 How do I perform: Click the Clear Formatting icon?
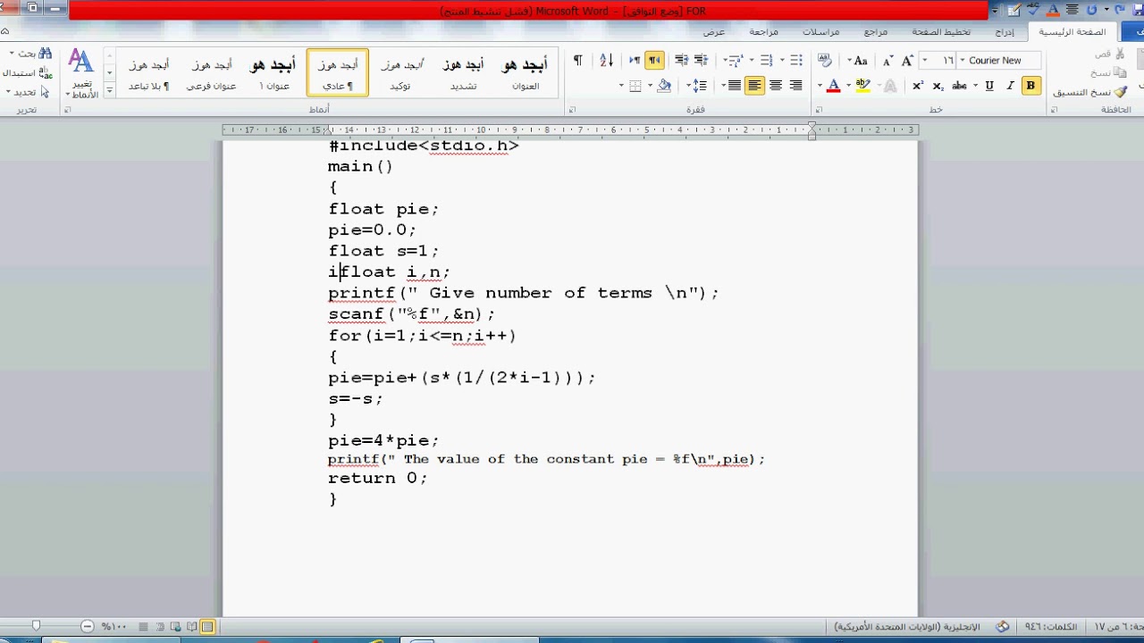pyautogui.click(x=825, y=61)
